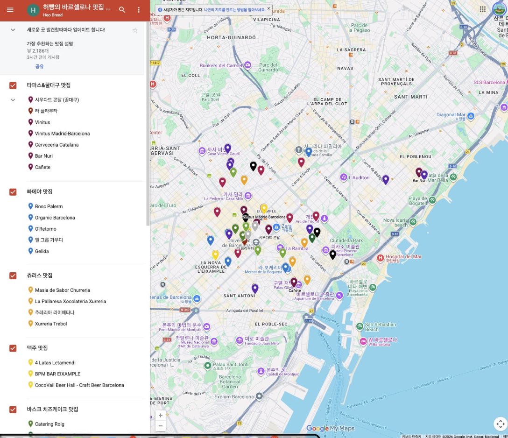Click the Google account avatar
This screenshot has width=508, height=438.
tap(499, 9)
